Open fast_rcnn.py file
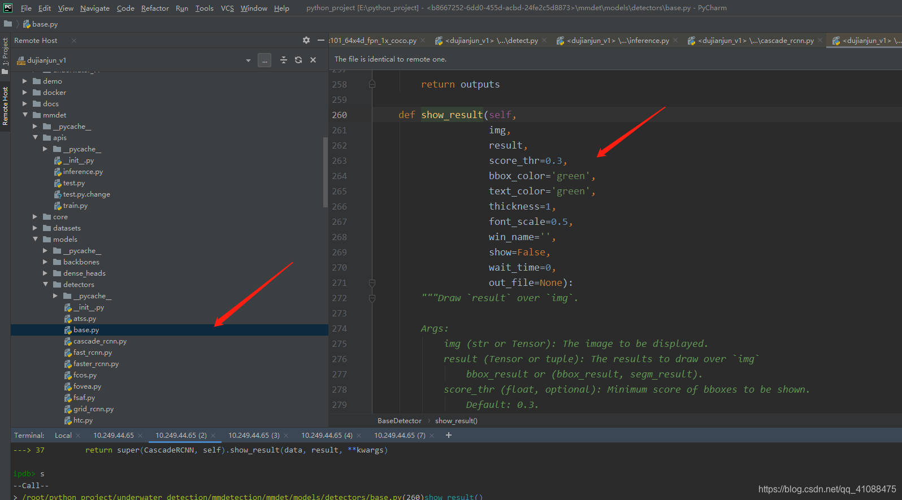 [x=92, y=353]
